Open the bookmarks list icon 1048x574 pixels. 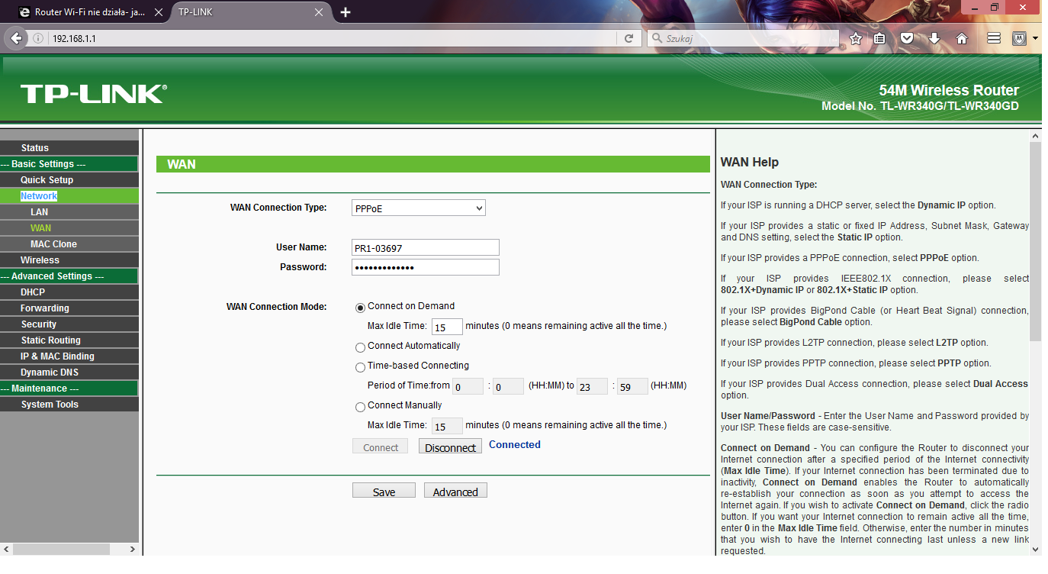[x=879, y=38]
